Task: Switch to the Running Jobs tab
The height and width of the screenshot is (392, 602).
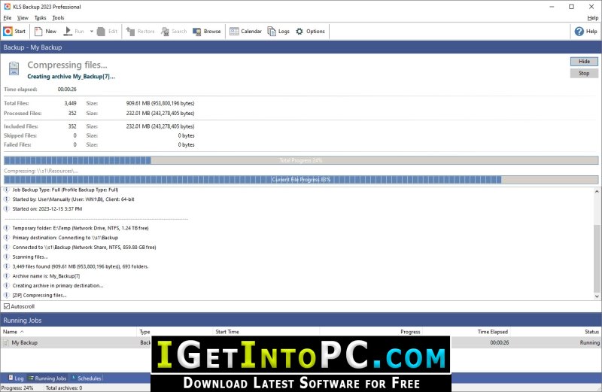Action: point(47,378)
